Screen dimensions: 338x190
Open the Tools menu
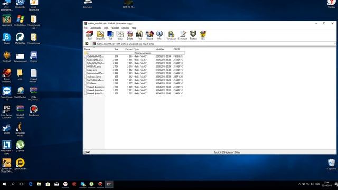click(106, 28)
